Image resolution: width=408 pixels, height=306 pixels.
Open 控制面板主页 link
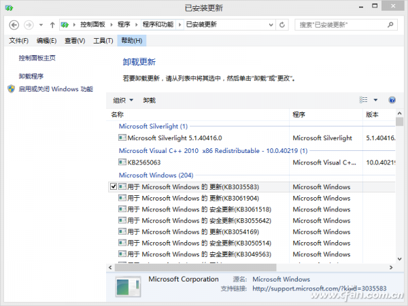(x=37, y=58)
